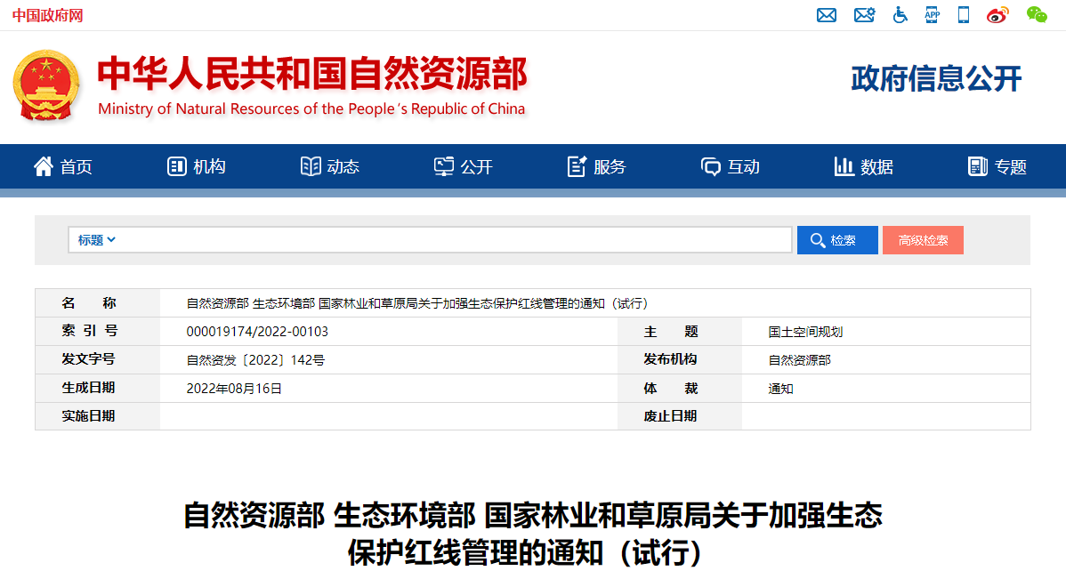Click the APP download icon
1066x587 pixels.
(x=932, y=15)
